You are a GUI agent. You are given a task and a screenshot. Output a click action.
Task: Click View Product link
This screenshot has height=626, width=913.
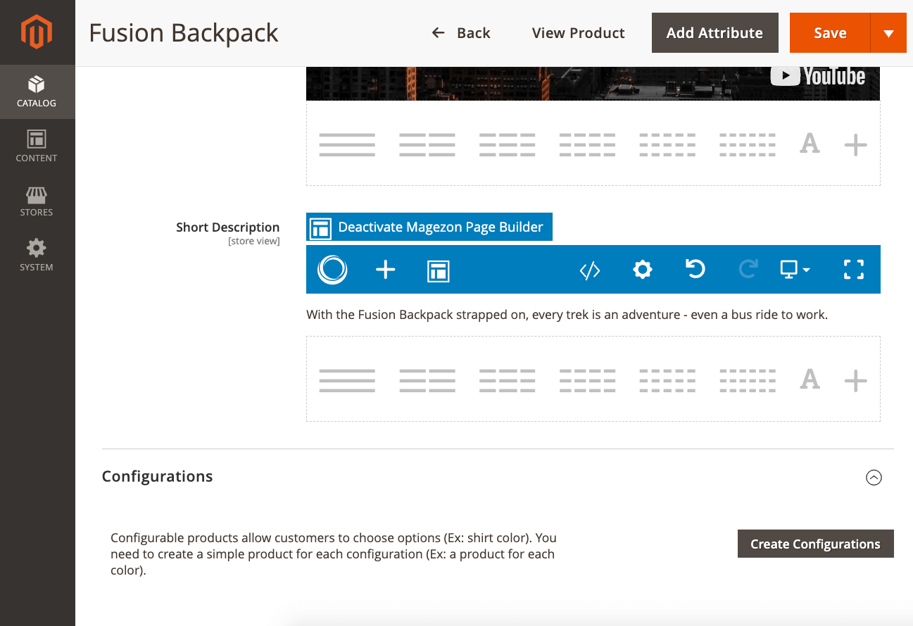tap(579, 33)
